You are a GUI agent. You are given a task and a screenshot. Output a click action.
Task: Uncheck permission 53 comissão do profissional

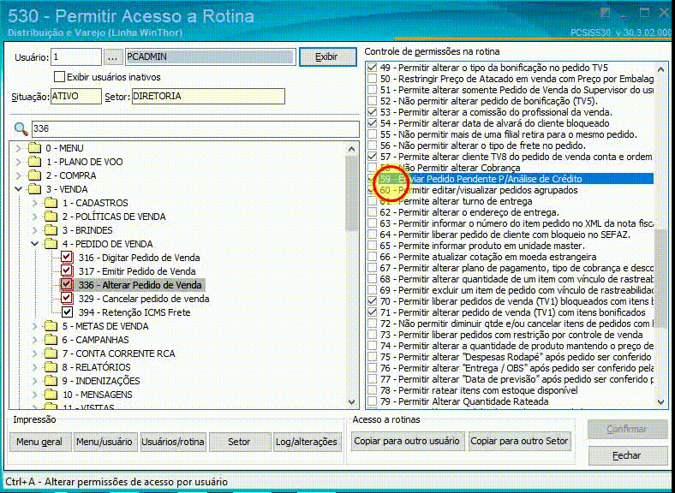(373, 112)
